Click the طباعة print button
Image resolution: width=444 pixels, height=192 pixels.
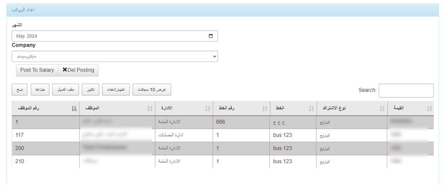click(x=40, y=90)
